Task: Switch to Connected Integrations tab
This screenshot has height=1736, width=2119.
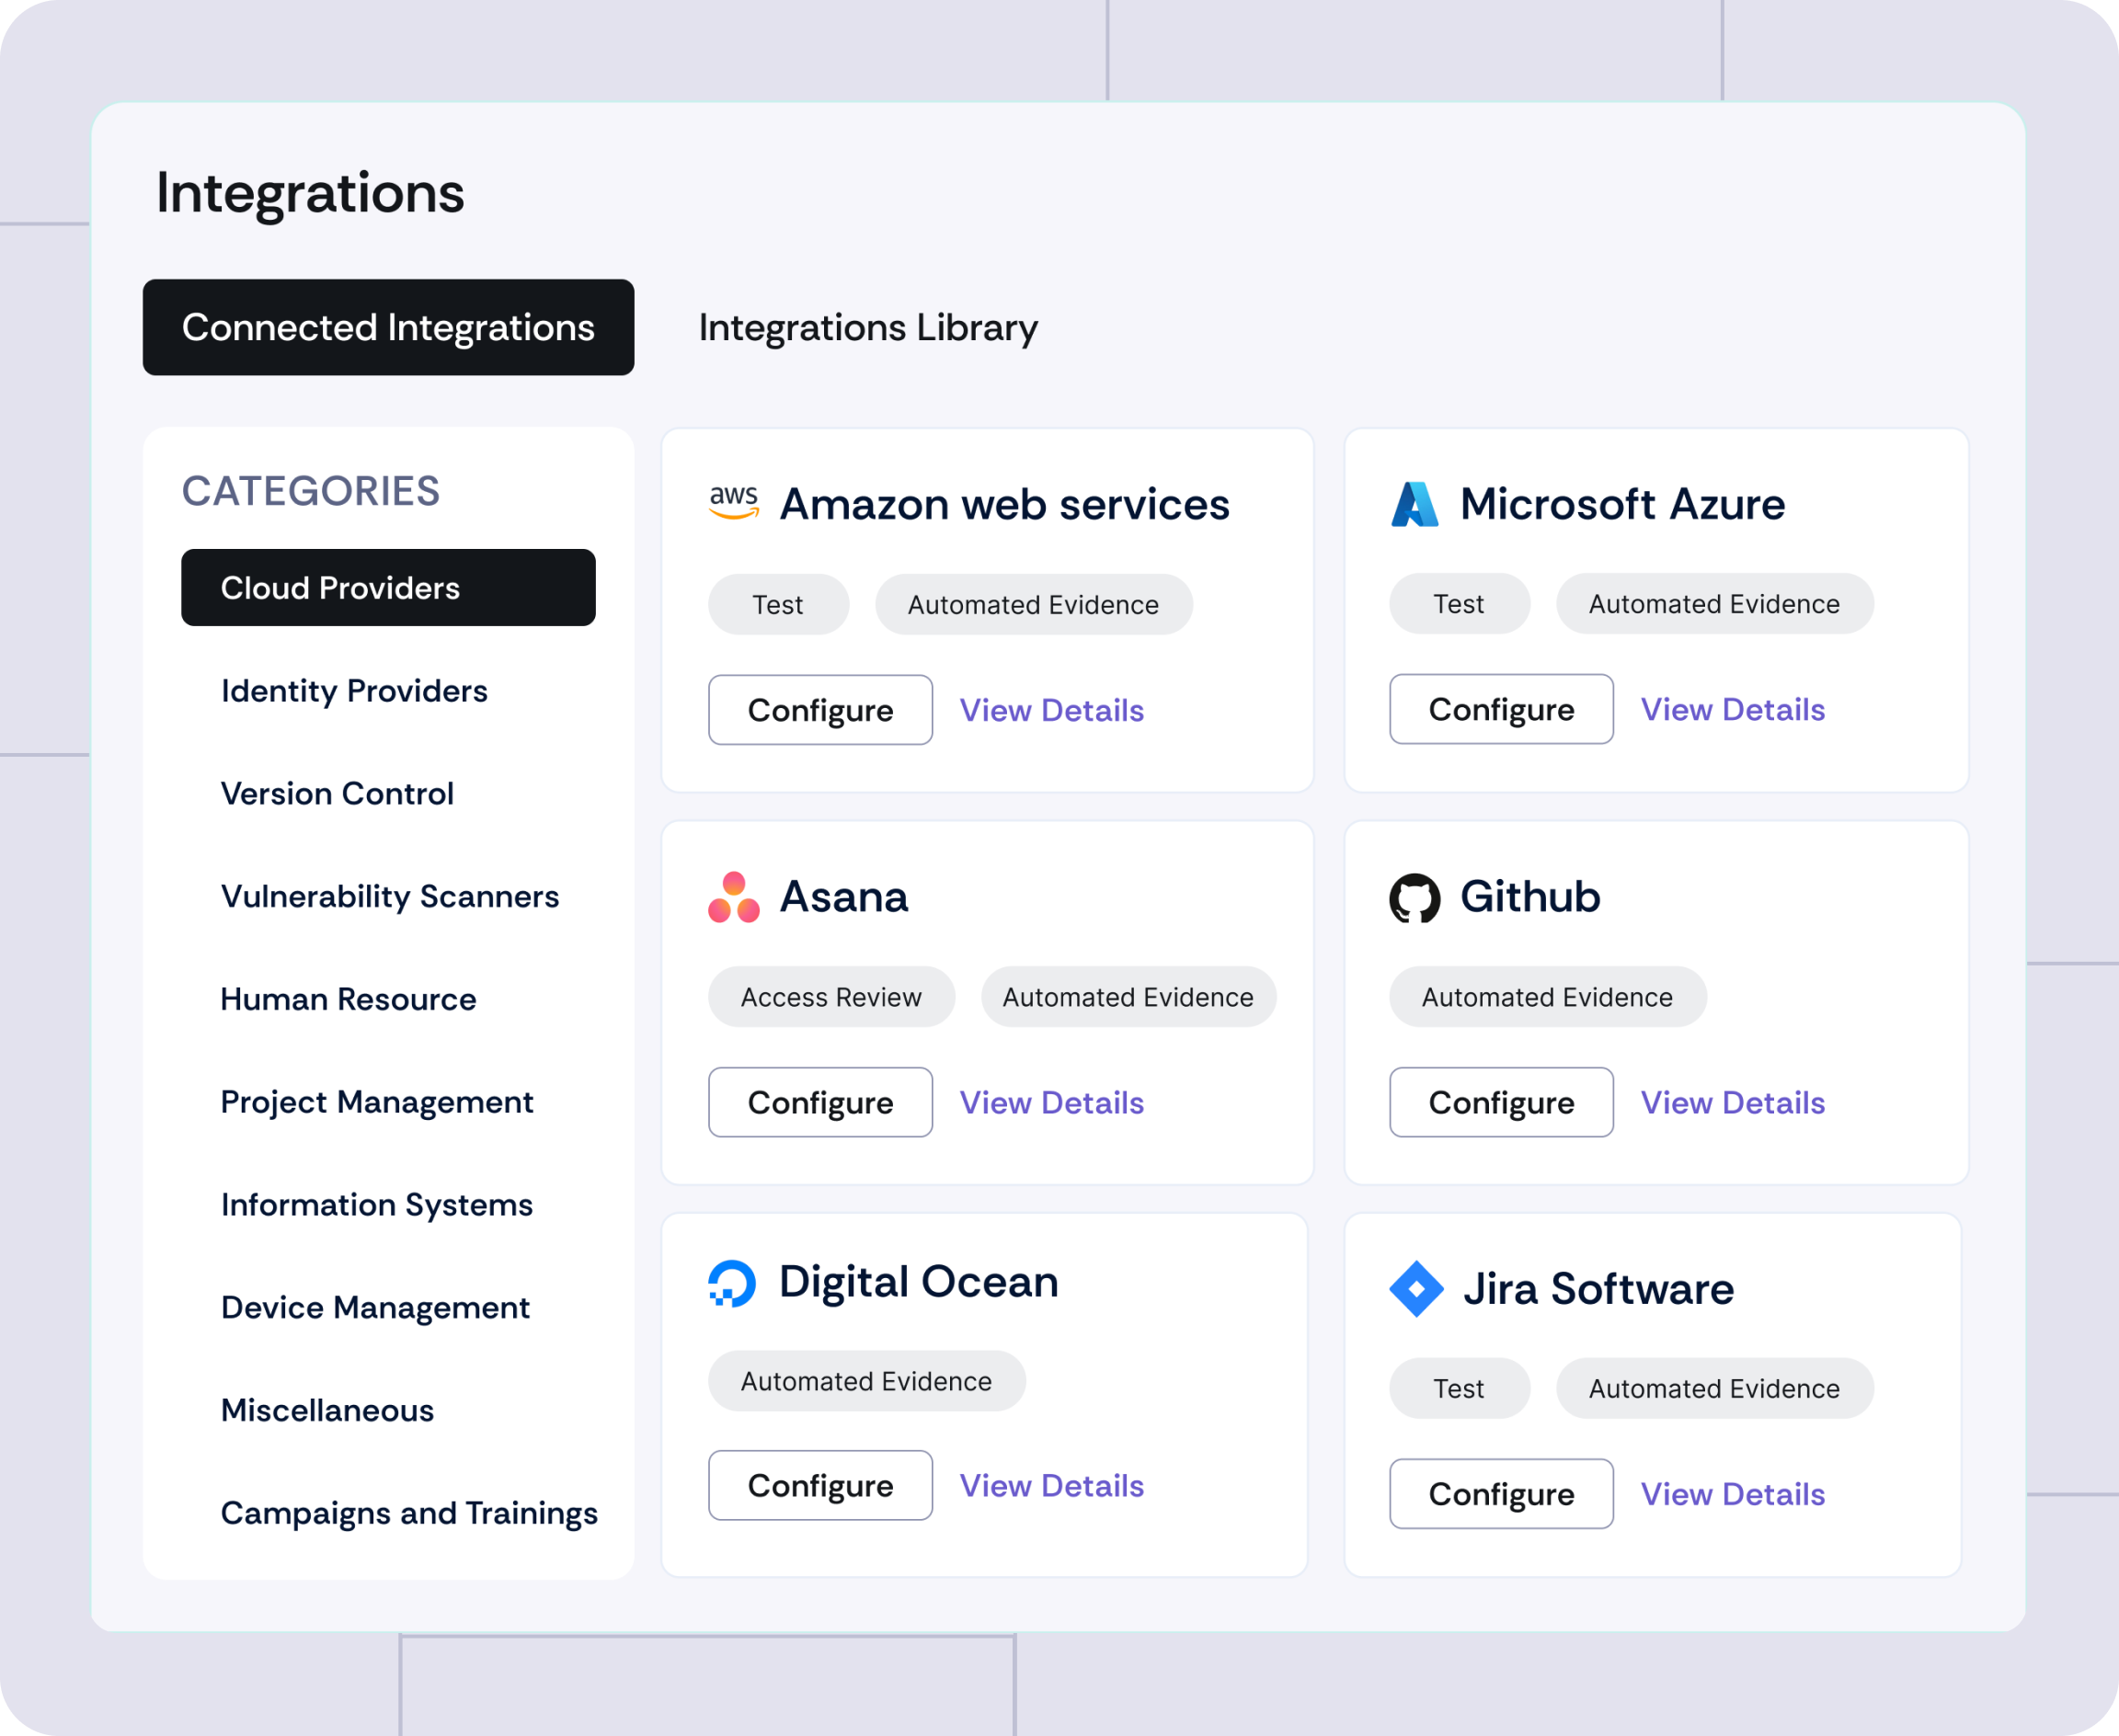Action: [388, 327]
